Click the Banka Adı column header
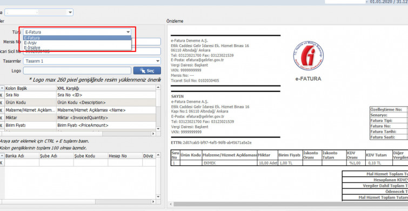This screenshot has height=211, width=408. [x=22, y=156]
